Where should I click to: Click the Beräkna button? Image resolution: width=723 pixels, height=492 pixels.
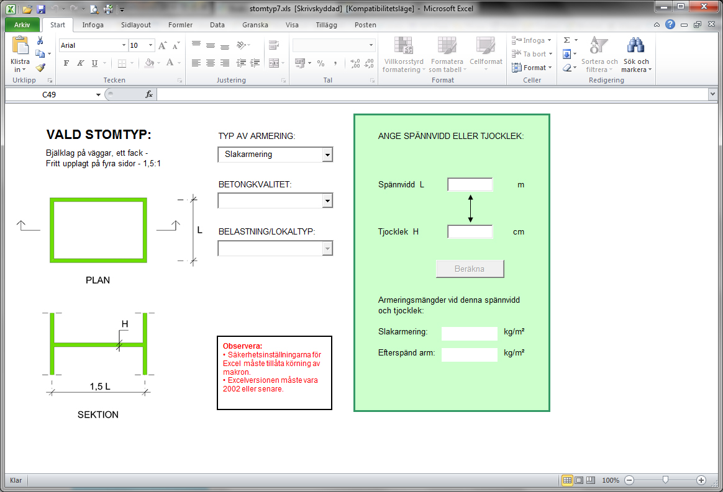point(470,269)
